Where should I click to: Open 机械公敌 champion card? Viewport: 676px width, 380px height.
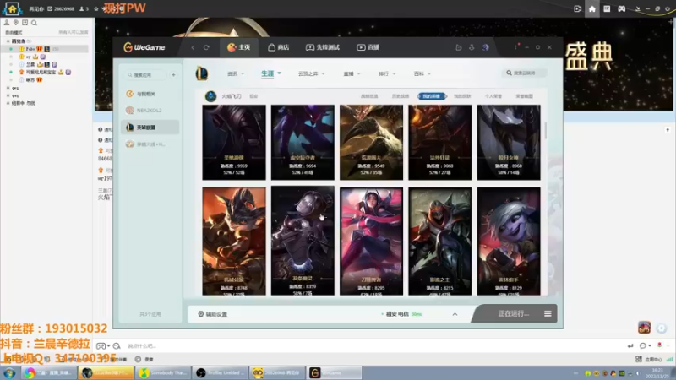[x=234, y=241]
